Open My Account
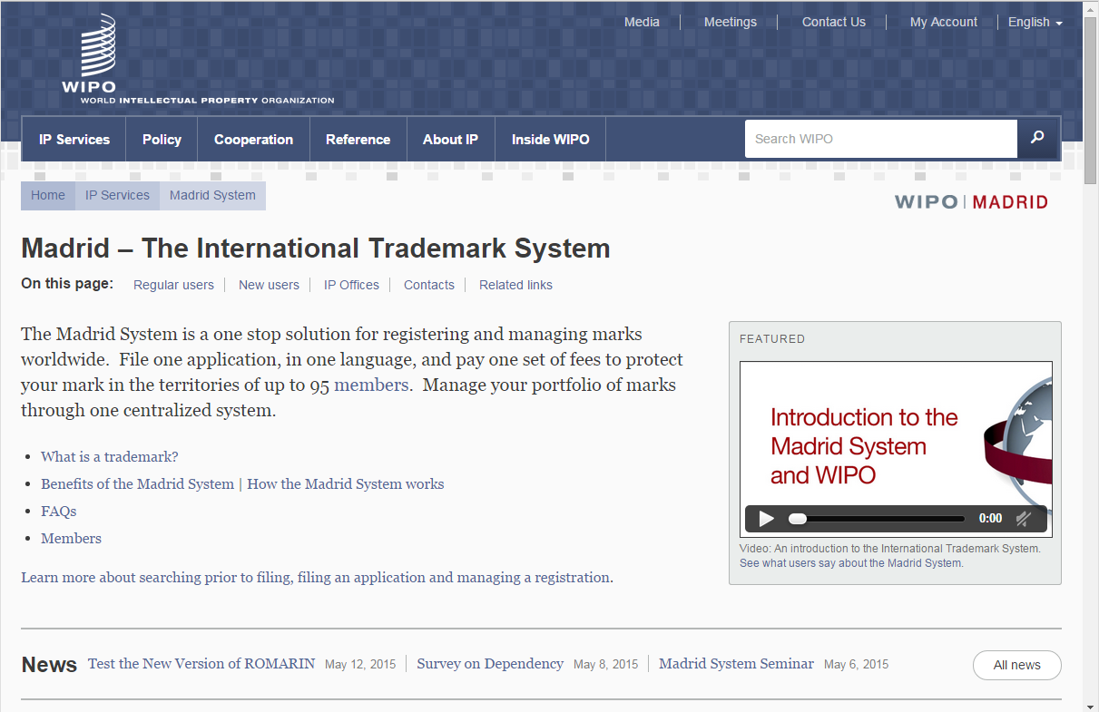Image resolution: width=1099 pixels, height=712 pixels. (944, 22)
